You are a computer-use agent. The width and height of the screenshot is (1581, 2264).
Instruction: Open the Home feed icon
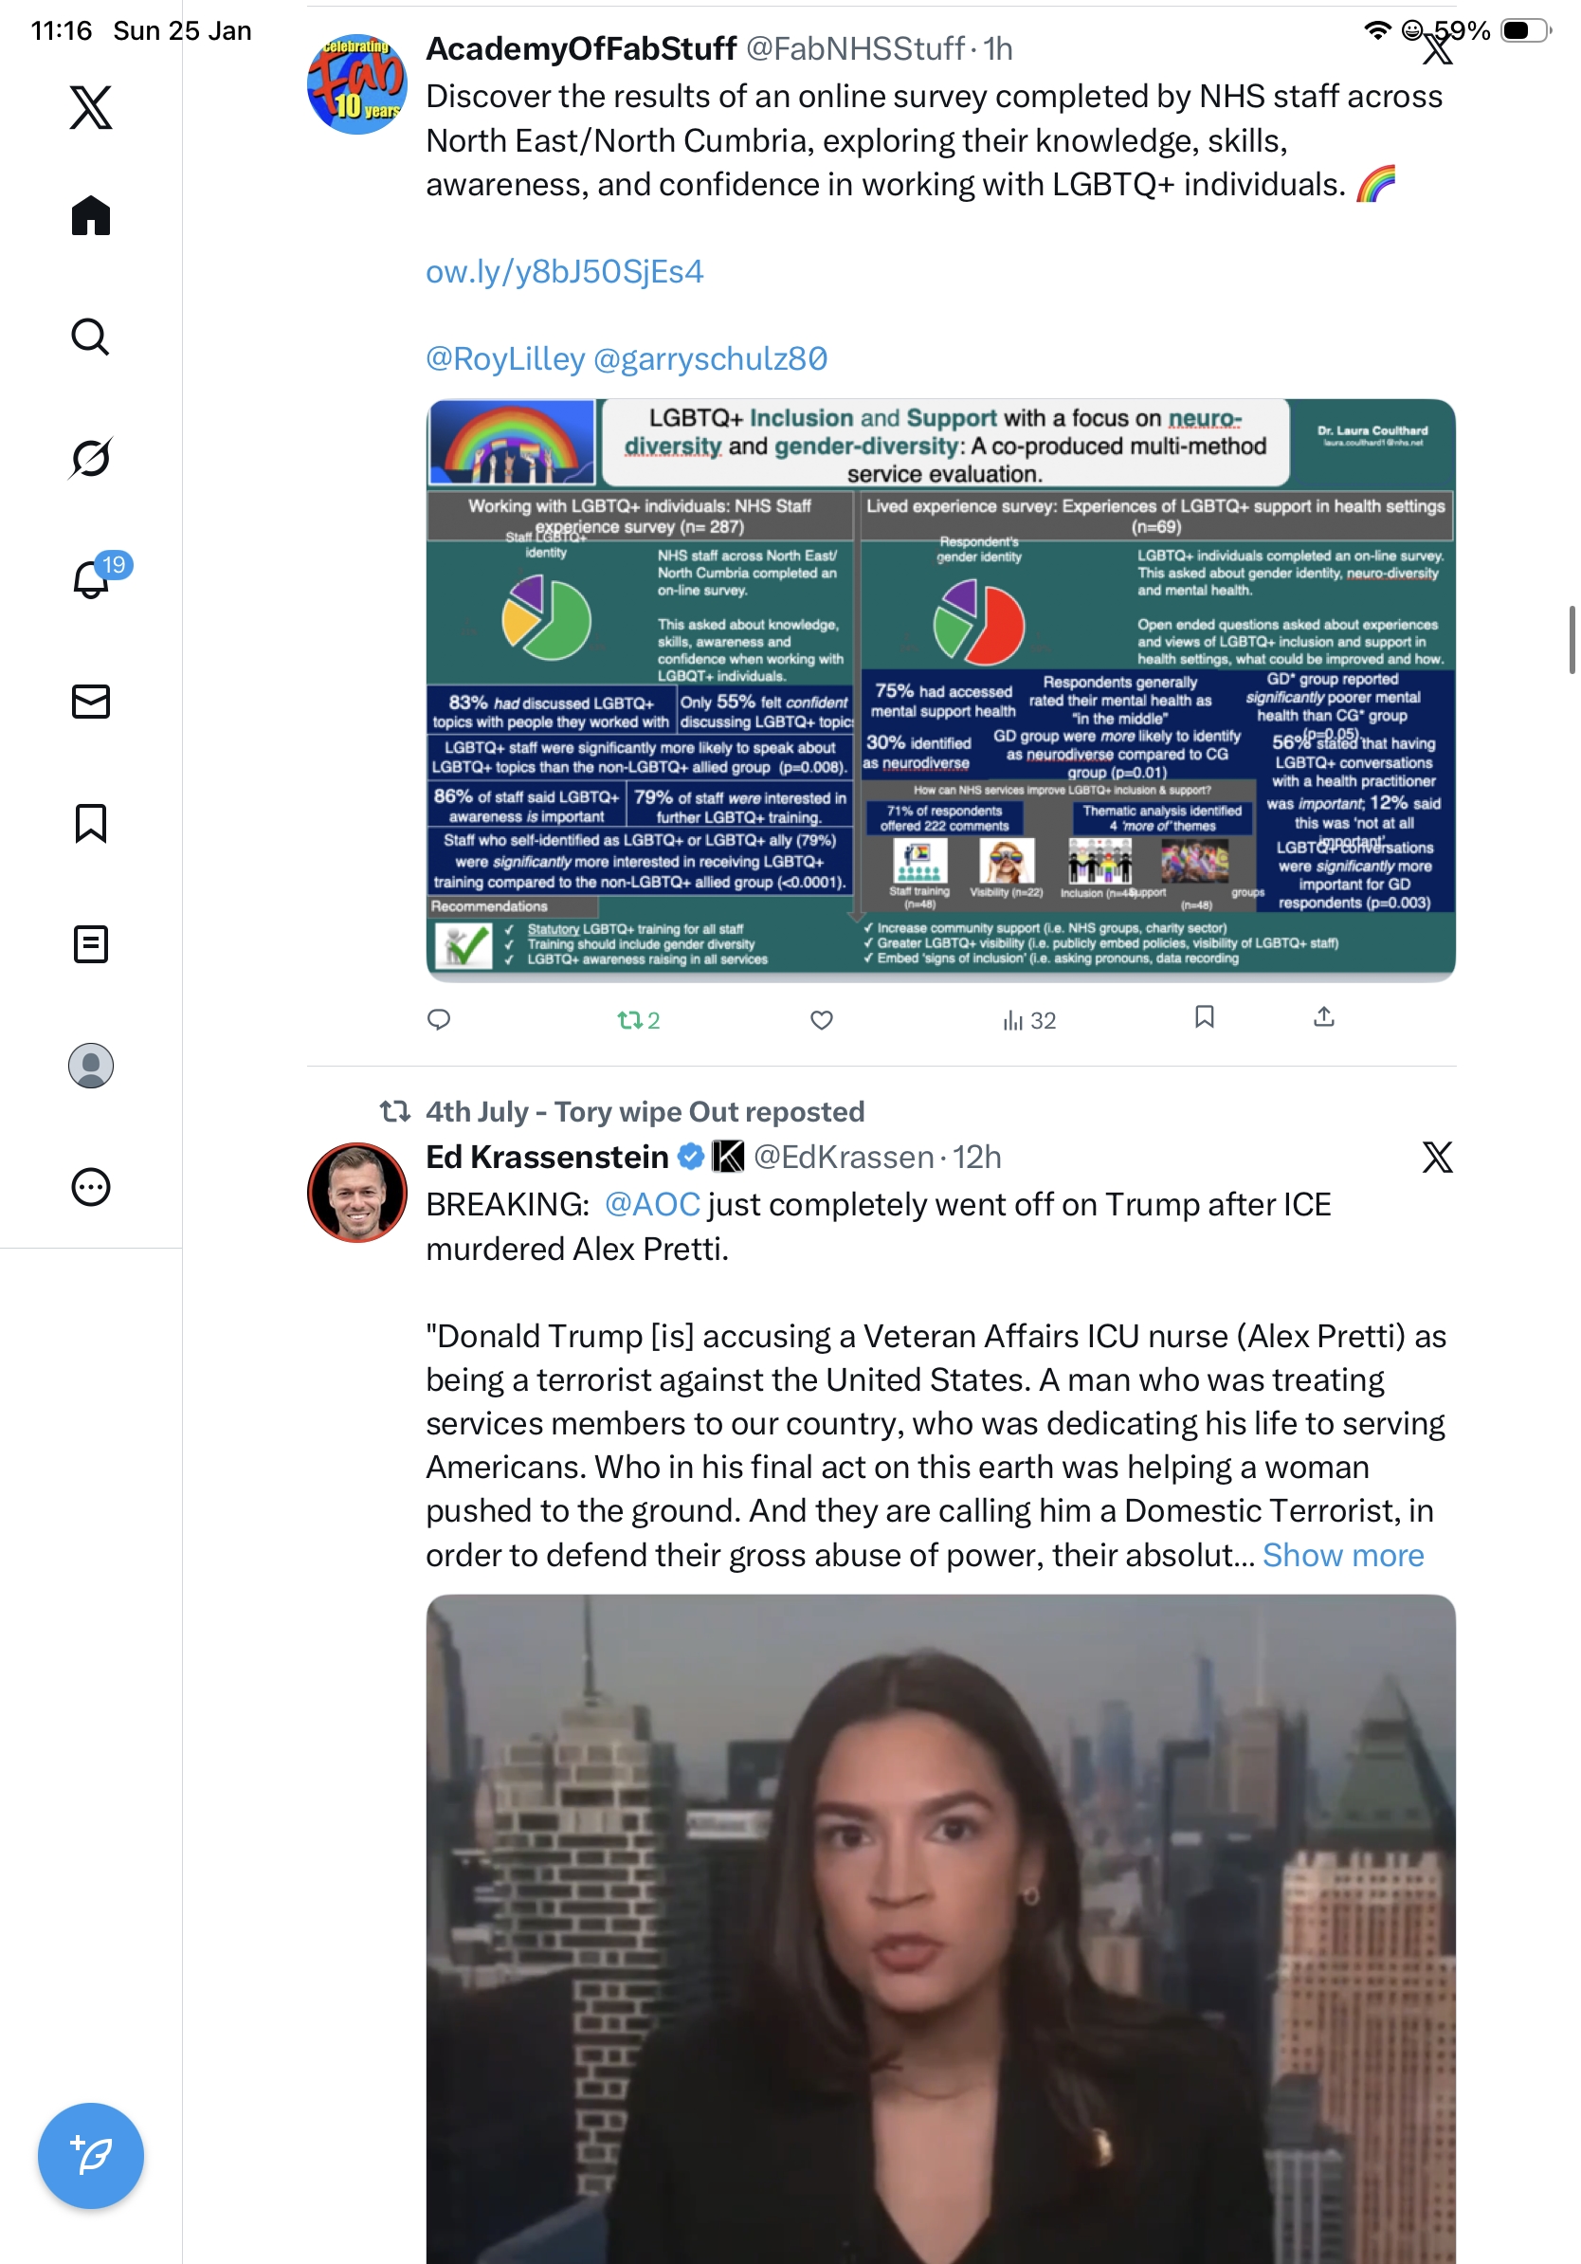click(91, 215)
